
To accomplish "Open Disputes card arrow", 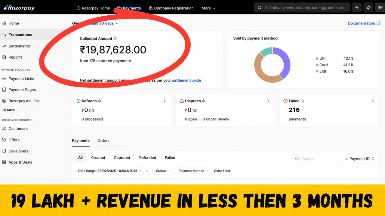I will tap(268, 101).
